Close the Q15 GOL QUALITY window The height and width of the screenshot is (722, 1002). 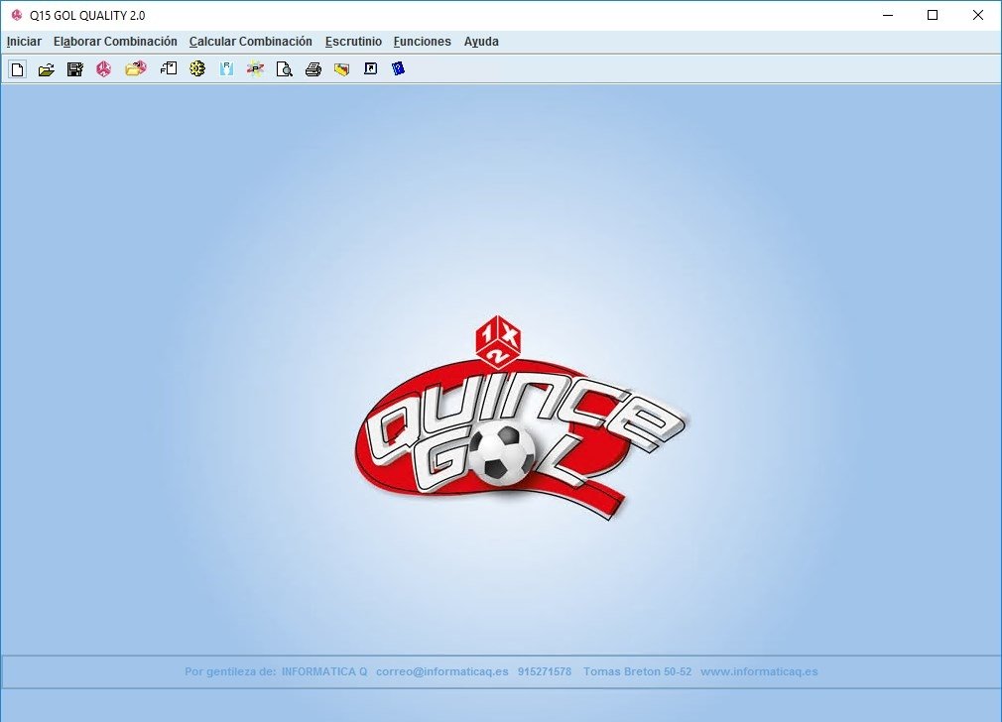pos(978,15)
